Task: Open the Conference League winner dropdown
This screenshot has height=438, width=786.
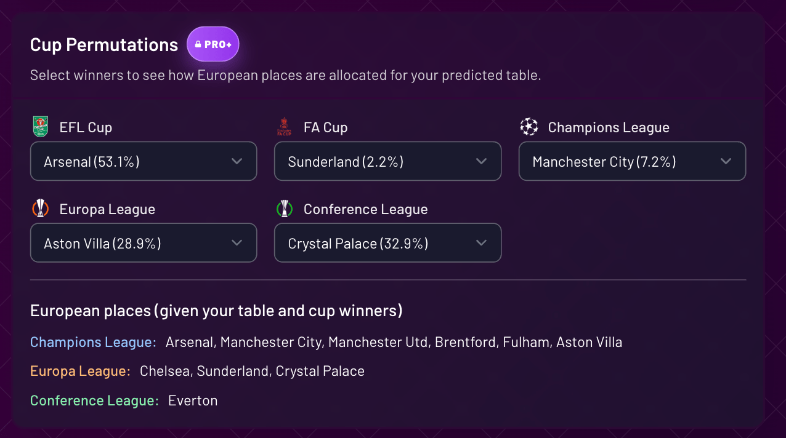Action: coord(387,244)
